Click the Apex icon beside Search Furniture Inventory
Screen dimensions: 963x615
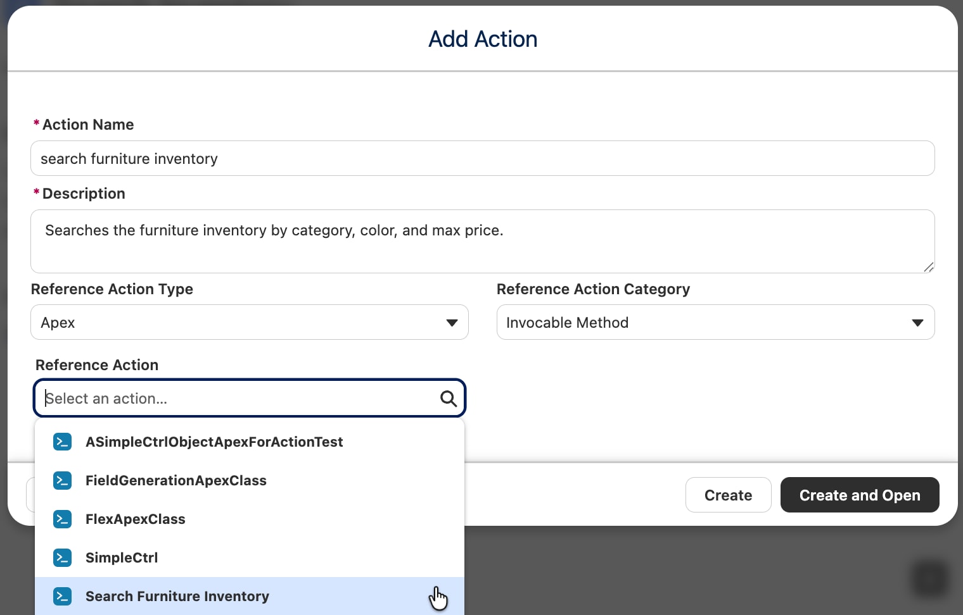click(x=62, y=596)
